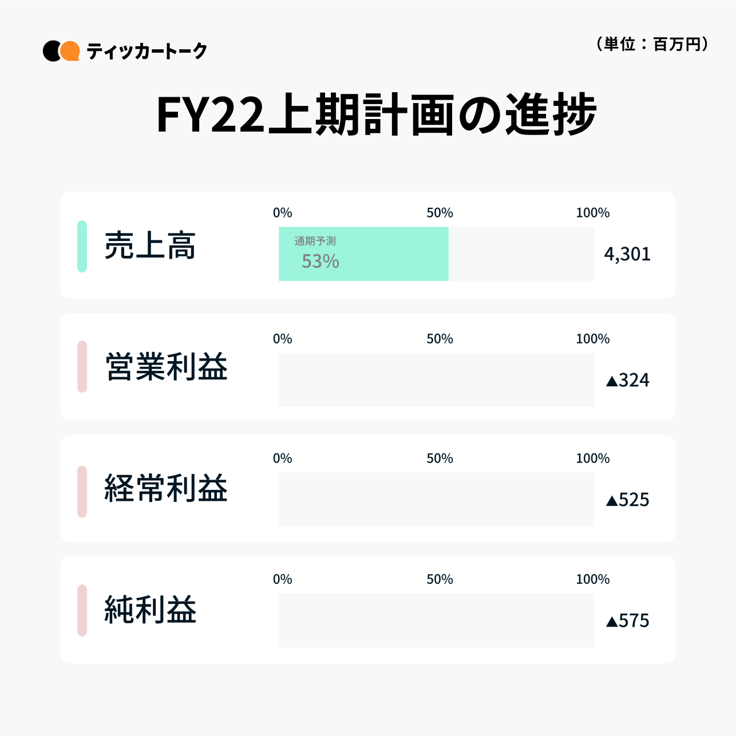Viewport: 736px width, 736px height.
Task: Click the FY22上期計画の進捗 heading
Action: (376, 115)
